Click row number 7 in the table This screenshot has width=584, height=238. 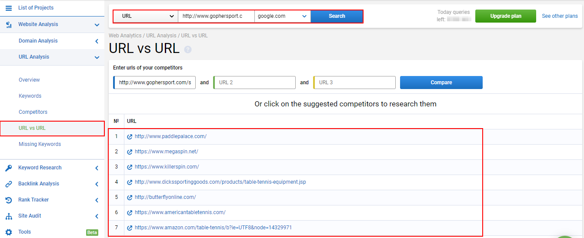116,228
